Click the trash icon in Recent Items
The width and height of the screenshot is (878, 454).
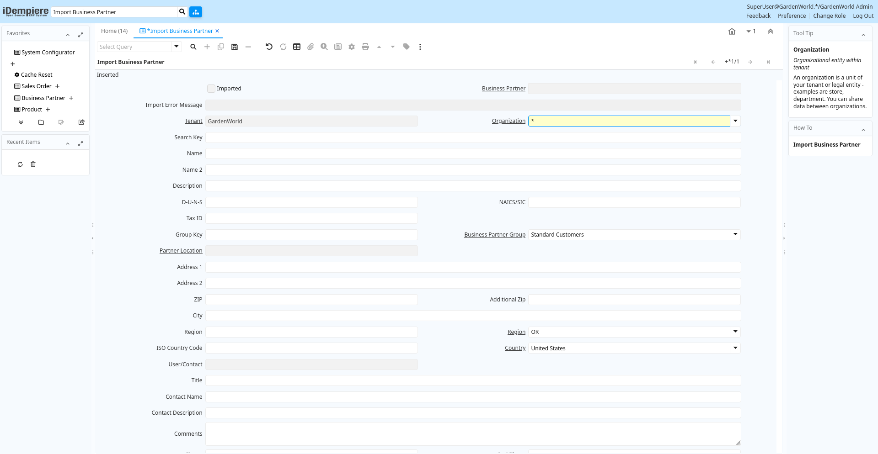pos(33,164)
